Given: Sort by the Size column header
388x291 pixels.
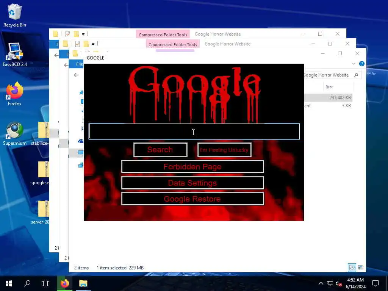Looking at the screenshot, I should pyautogui.click(x=329, y=87).
